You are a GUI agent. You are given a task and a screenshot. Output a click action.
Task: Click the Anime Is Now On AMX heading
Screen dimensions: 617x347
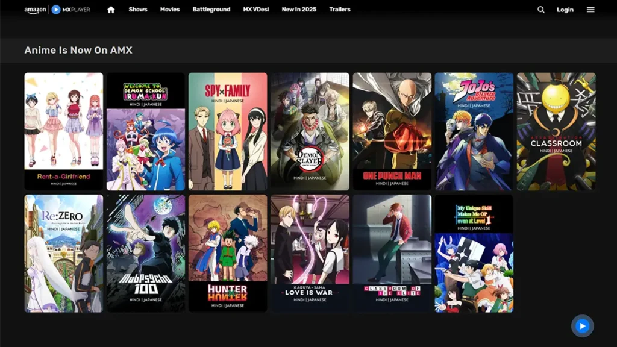coord(78,51)
